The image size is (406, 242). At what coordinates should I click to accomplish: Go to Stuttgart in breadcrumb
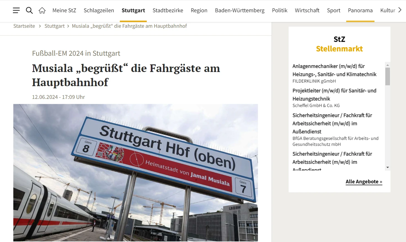pyautogui.click(x=55, y=26)
